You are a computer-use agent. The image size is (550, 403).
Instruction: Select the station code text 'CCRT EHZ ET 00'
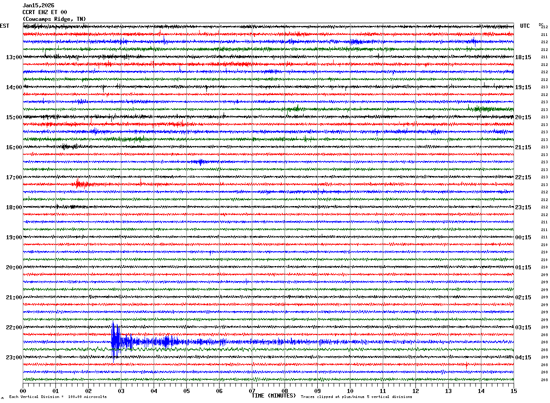pos(45,12)
